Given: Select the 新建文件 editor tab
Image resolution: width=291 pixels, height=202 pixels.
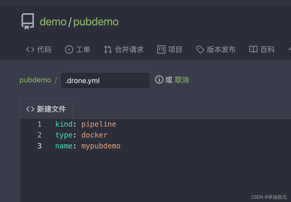Looking at the screenshot, I should pos(46,109).
